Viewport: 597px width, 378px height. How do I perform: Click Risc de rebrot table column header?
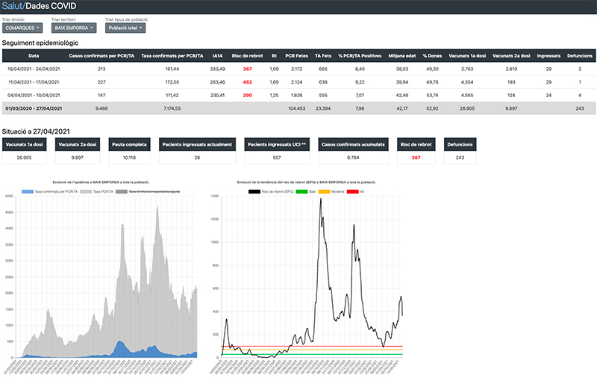point(247,55)
